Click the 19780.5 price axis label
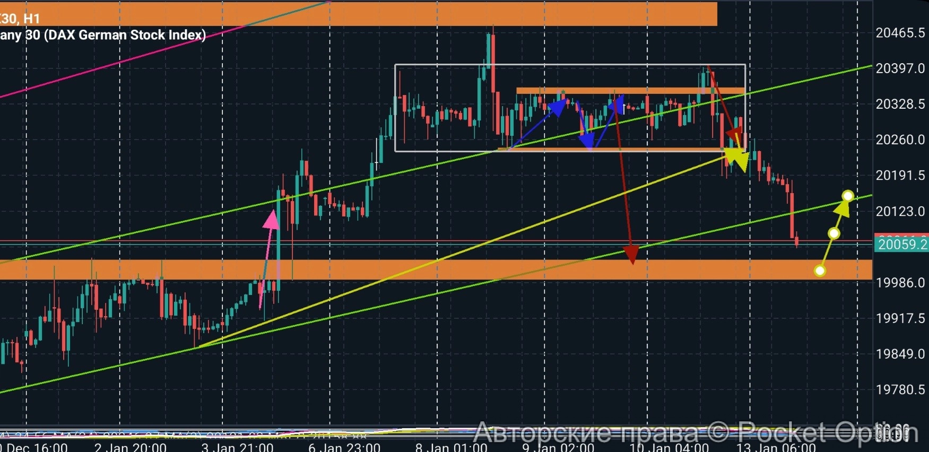929x452 pixels. coord(900,389)
